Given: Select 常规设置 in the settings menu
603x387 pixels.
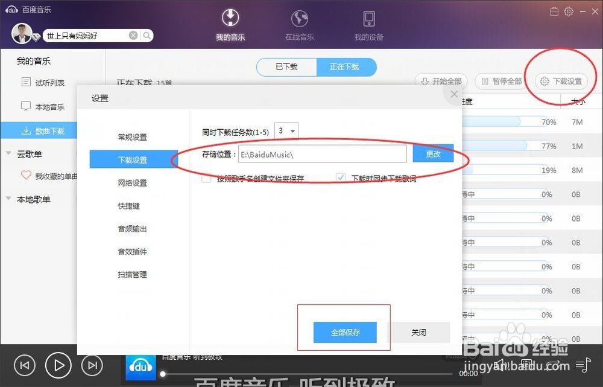Looking at the screenshot, I should click(x=132, y=136).
